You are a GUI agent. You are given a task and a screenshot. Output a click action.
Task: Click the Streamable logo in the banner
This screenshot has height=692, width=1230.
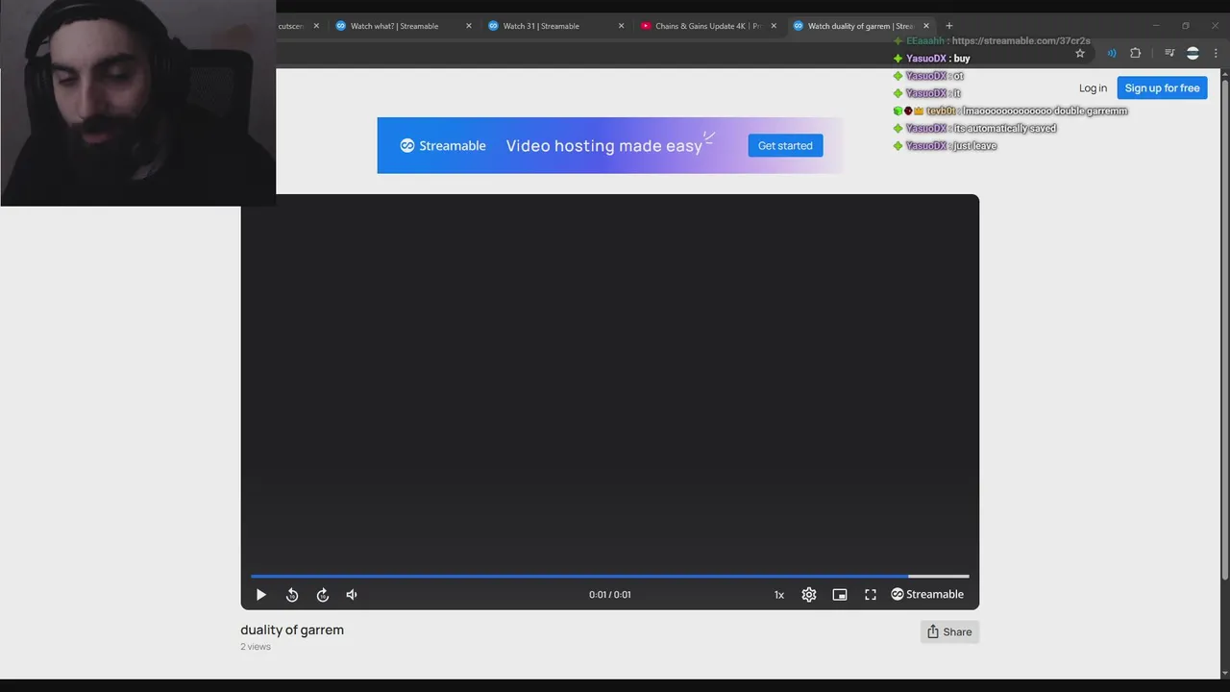click(x=443, y=146)
